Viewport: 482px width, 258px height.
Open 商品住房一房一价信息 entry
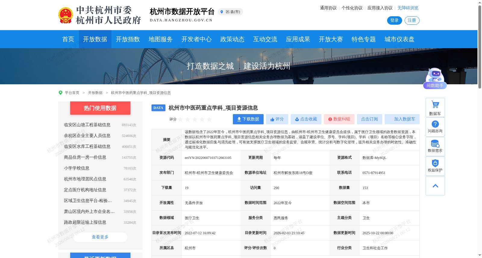[x=85, y=157]
